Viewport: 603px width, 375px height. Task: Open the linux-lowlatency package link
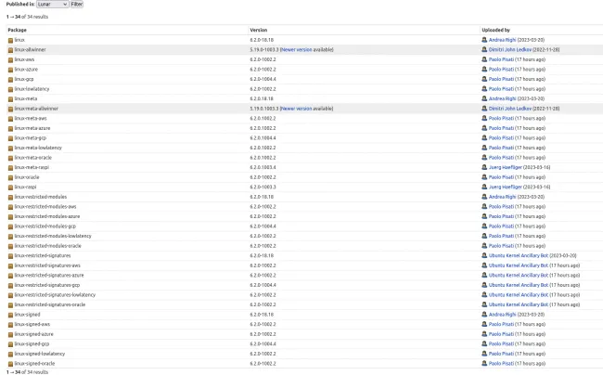[x=31, y=89]
